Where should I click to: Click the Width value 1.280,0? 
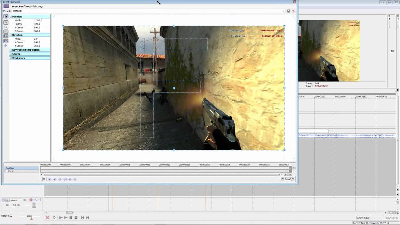(38, 20)
